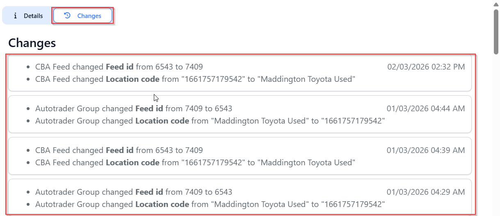Select Location code line in 02:32 PM entry
This screenshot has width=500, height=216.
pos(195,79)
